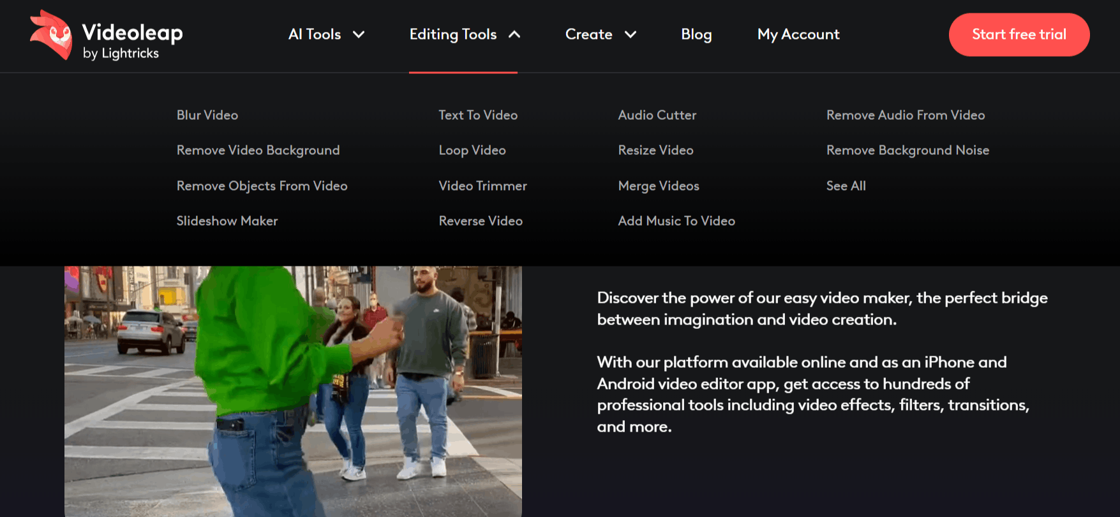The width and height of the screenshot is (1120, 517).
Task: Expand the Create dropdown chevron
Action: (x=631, y=34)
